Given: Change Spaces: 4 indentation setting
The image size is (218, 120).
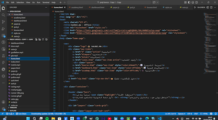Looking at the screenshot, I should coord(181,114).
